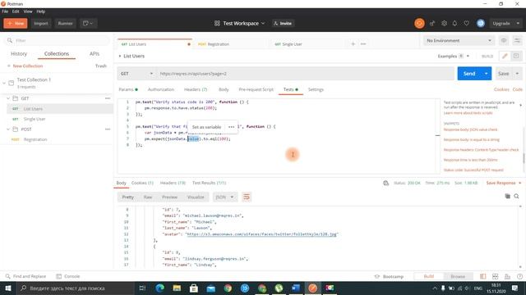Open the Test Results response tab
The width and height of the screenshot is (526, 295).
pyautogui.click(x=209, y=183)
